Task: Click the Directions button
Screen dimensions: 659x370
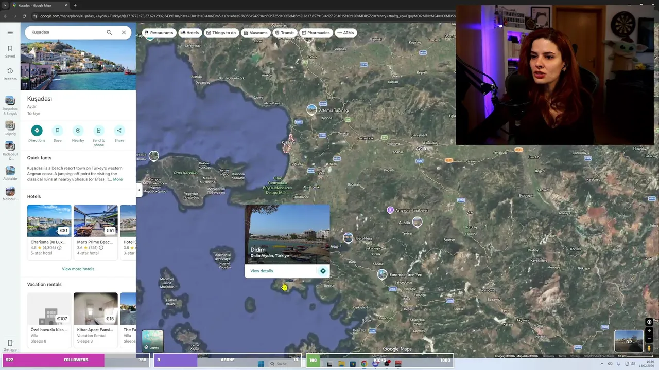Action: pos(37,133)
